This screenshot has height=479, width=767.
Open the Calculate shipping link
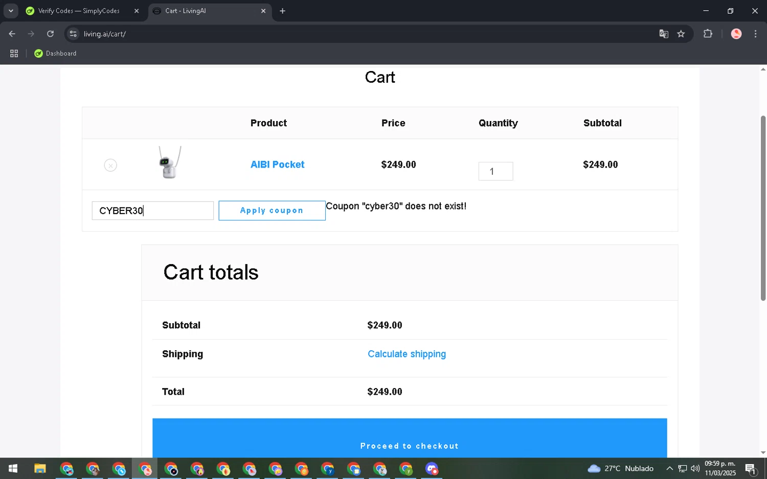(x=407, y=354)
